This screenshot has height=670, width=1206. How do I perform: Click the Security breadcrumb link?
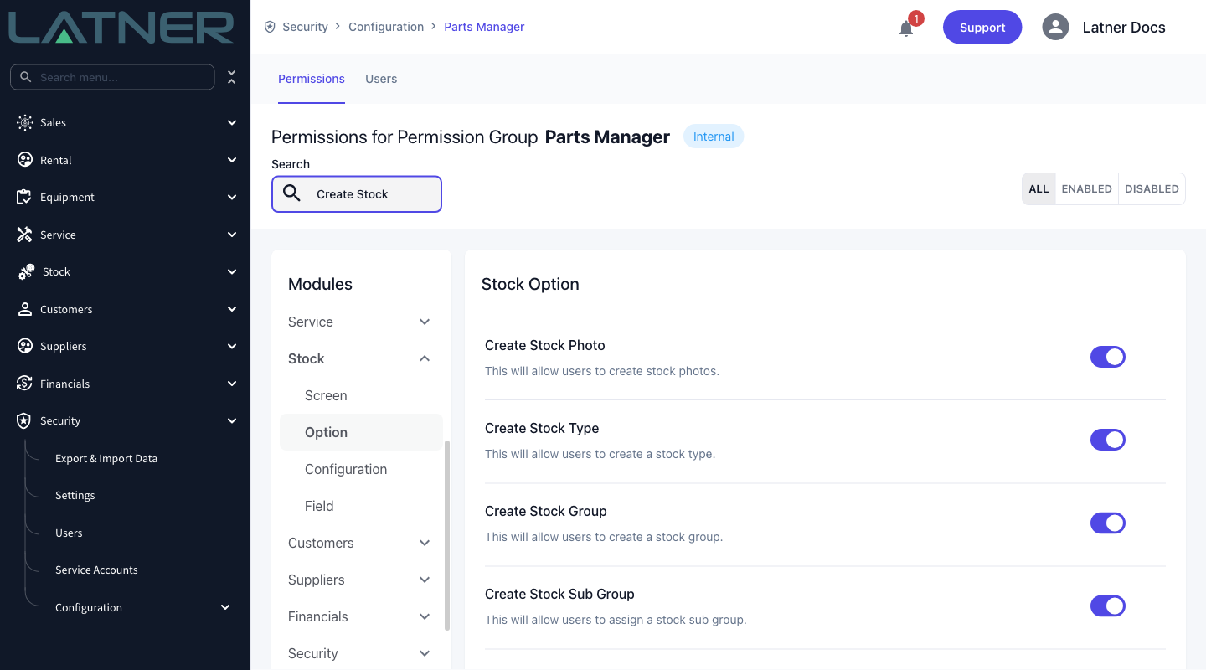click(x=305, y=27)
